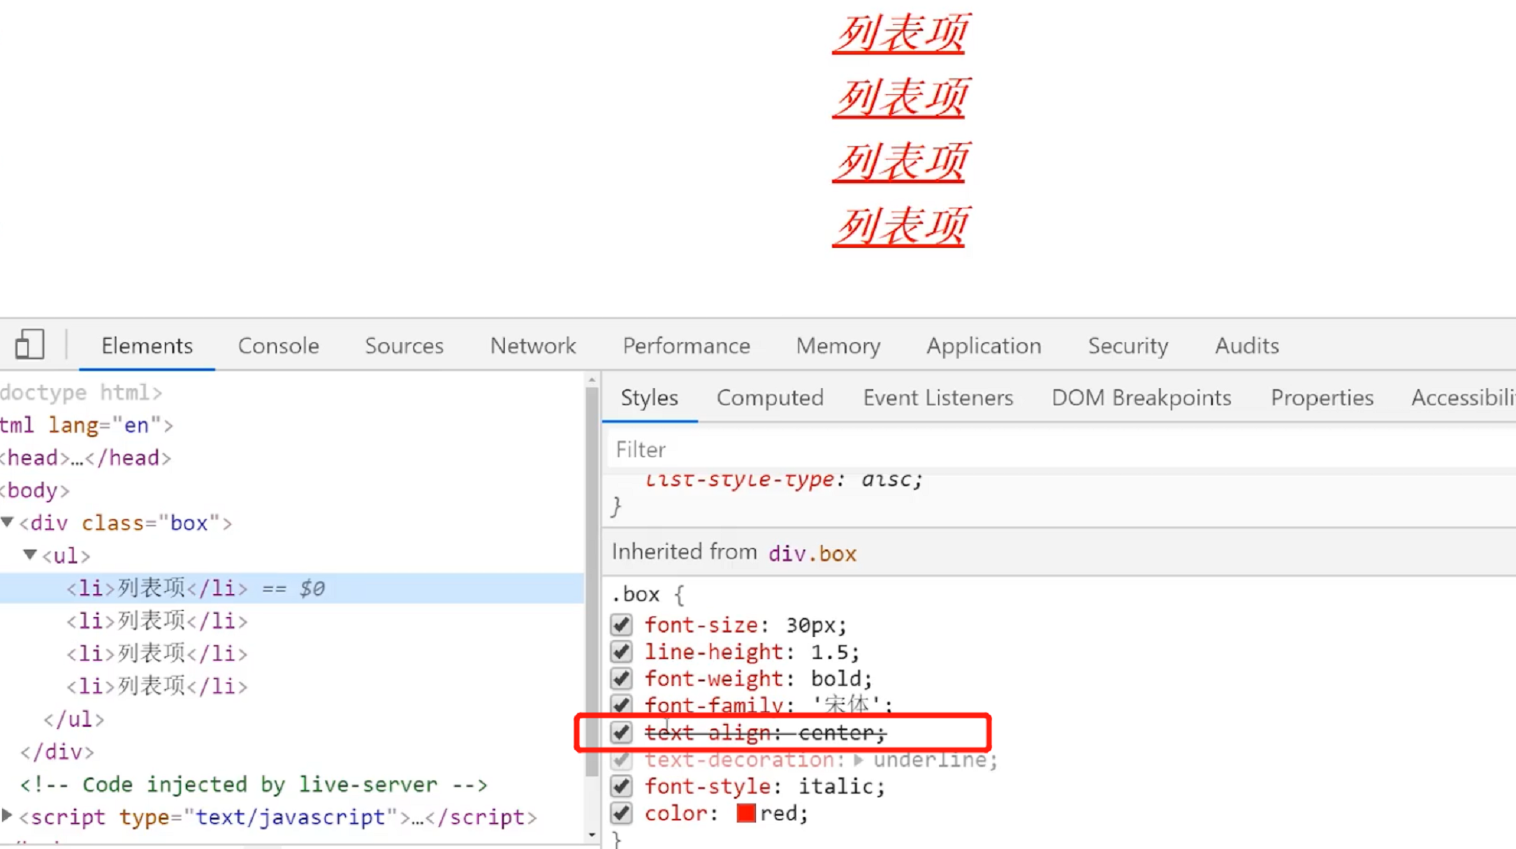Screen dimensions: 1516x849
Task: Uncheck the font-family property checkbox
Action: point(621,704)
